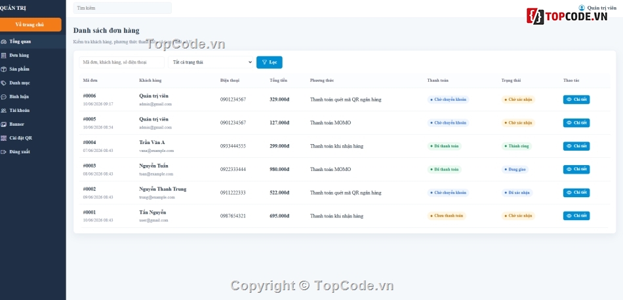Open the Tất cả trạng thái dropdown
623x300 pixels.
point(211,62)
